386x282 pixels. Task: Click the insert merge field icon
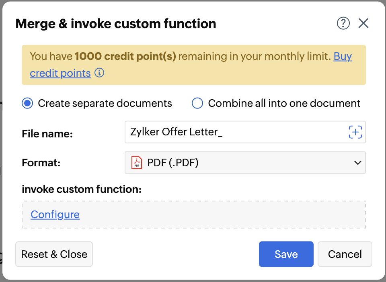pyautogui.click(x=355, y=132)
